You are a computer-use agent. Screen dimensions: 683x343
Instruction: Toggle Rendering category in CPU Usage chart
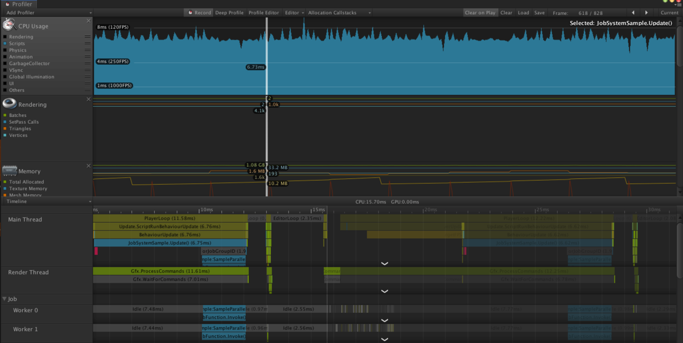click(5, 37)
